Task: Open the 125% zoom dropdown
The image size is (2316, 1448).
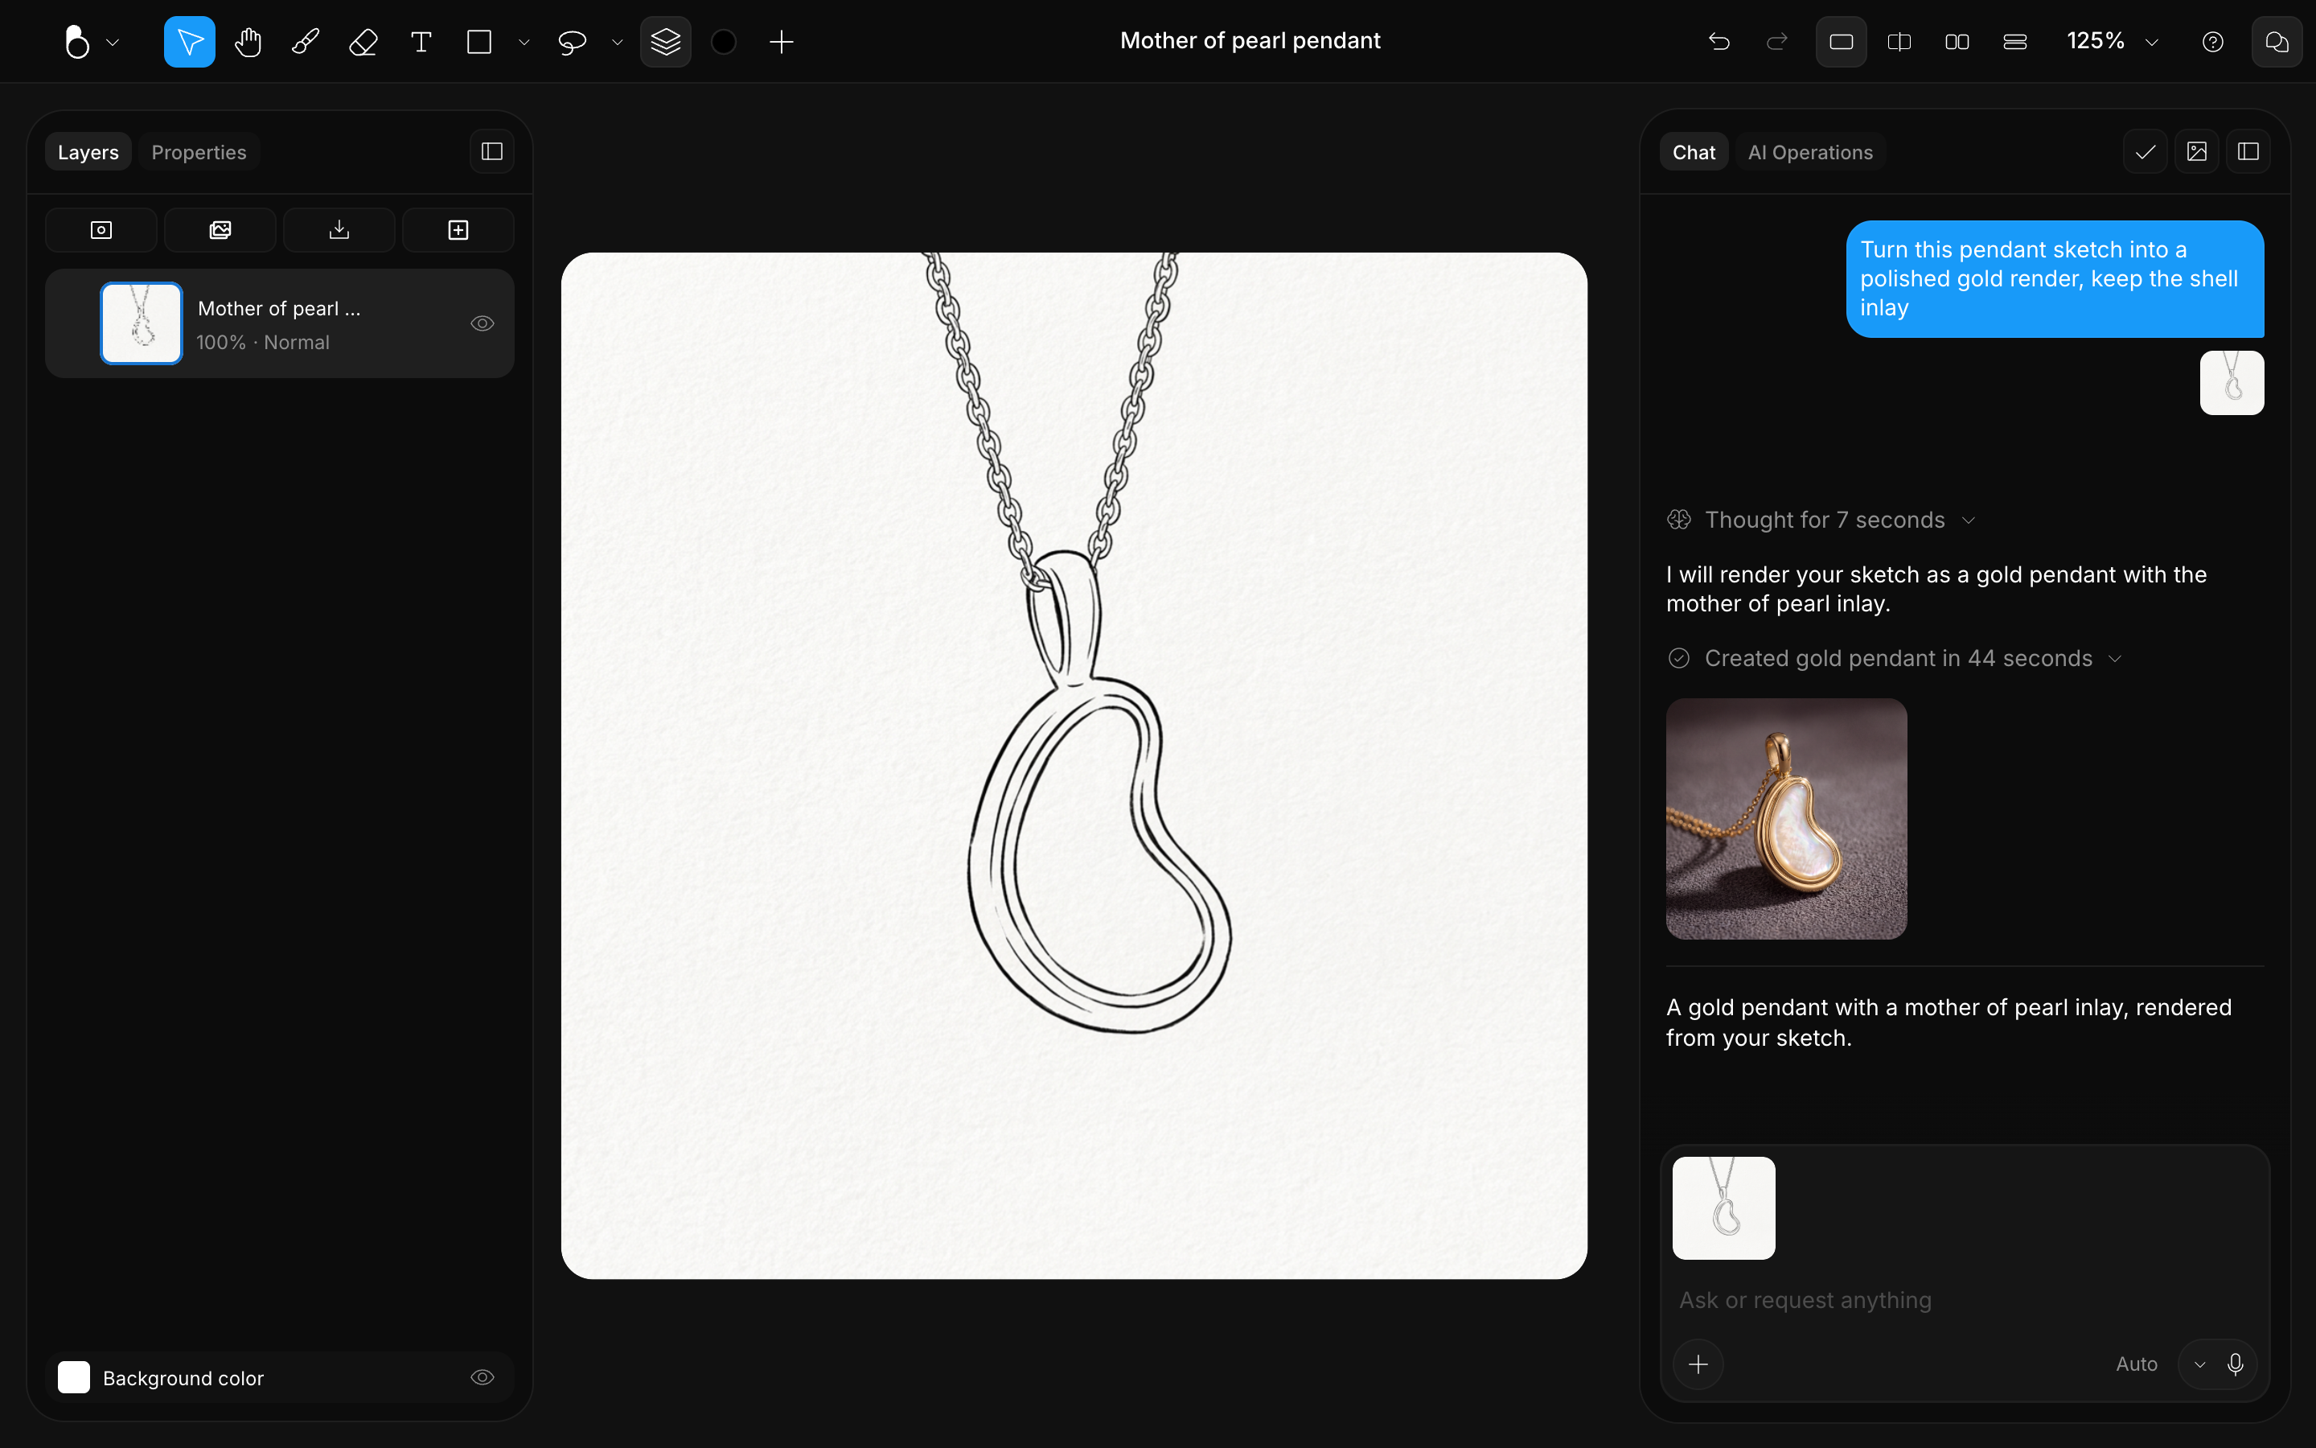Action: pos(2113,41)
